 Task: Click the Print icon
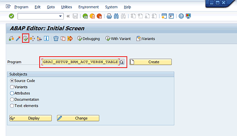[x=109, y=16]
